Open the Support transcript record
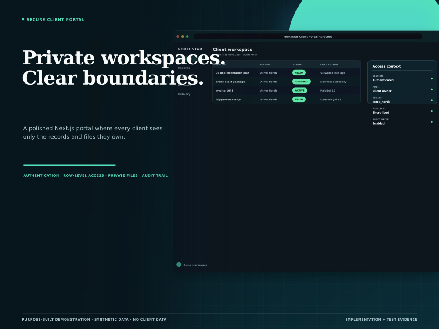 pyautogui.click(x=228, y=100)
